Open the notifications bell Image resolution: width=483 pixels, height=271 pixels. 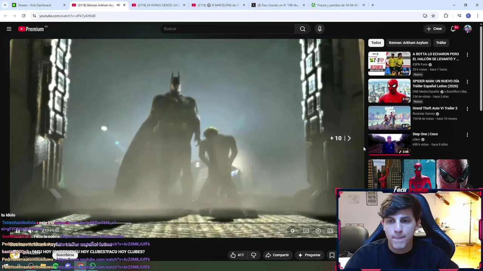[x=454, y=29]
